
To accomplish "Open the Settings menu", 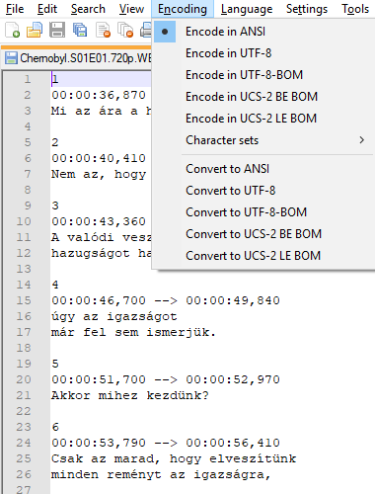I will coord(307,9).
